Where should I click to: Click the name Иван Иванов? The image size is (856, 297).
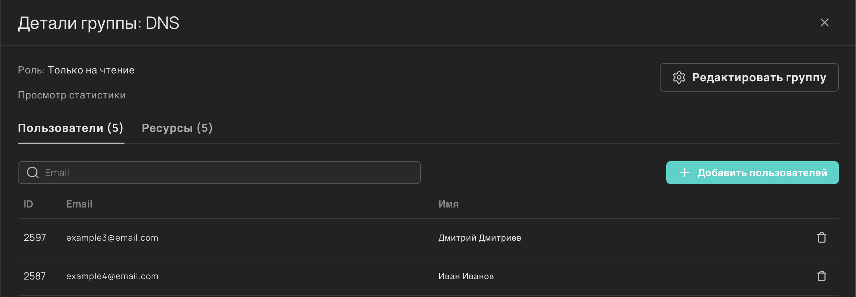pos(466,276)
